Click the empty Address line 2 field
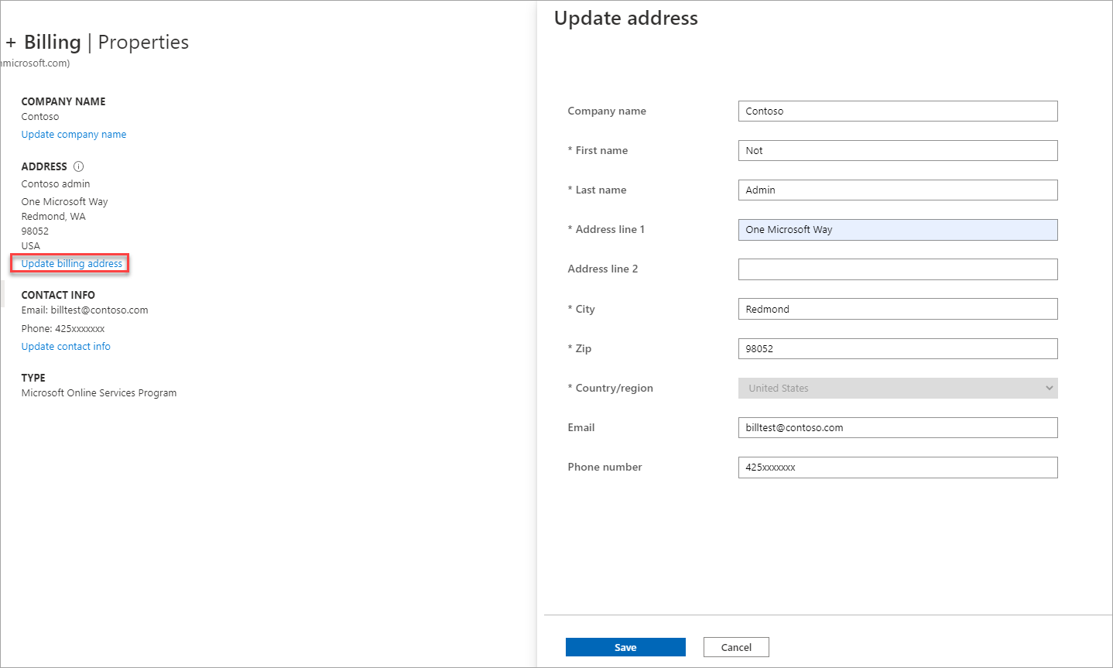Viewport: 1113px width, 668px height. click(x=897, y=269)
